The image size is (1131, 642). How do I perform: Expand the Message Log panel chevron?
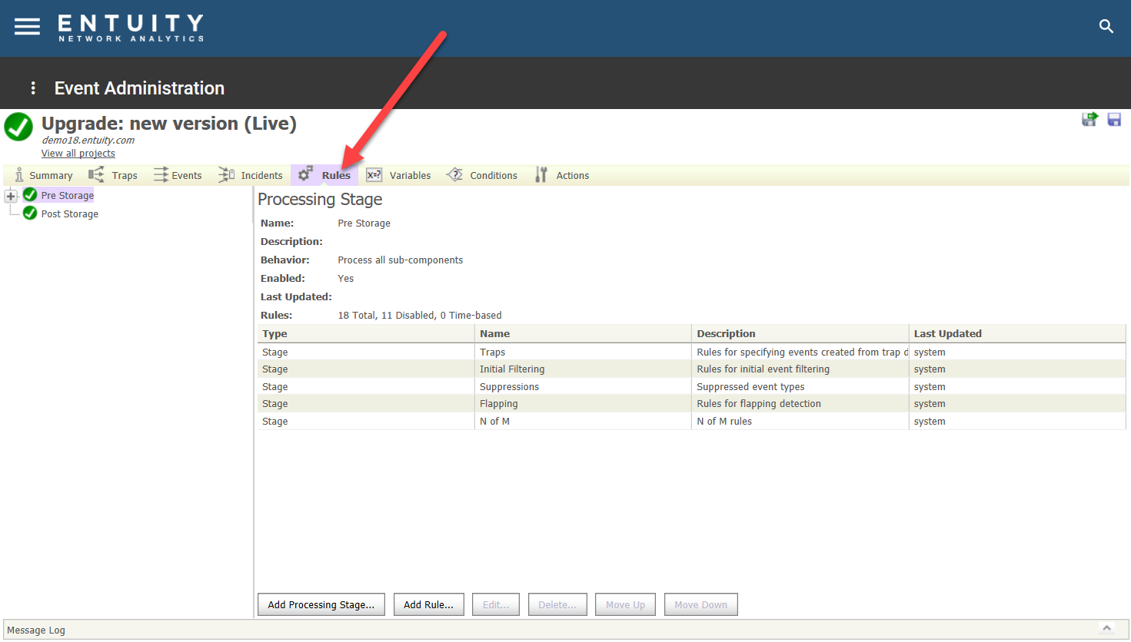(x=1106, y=628)
